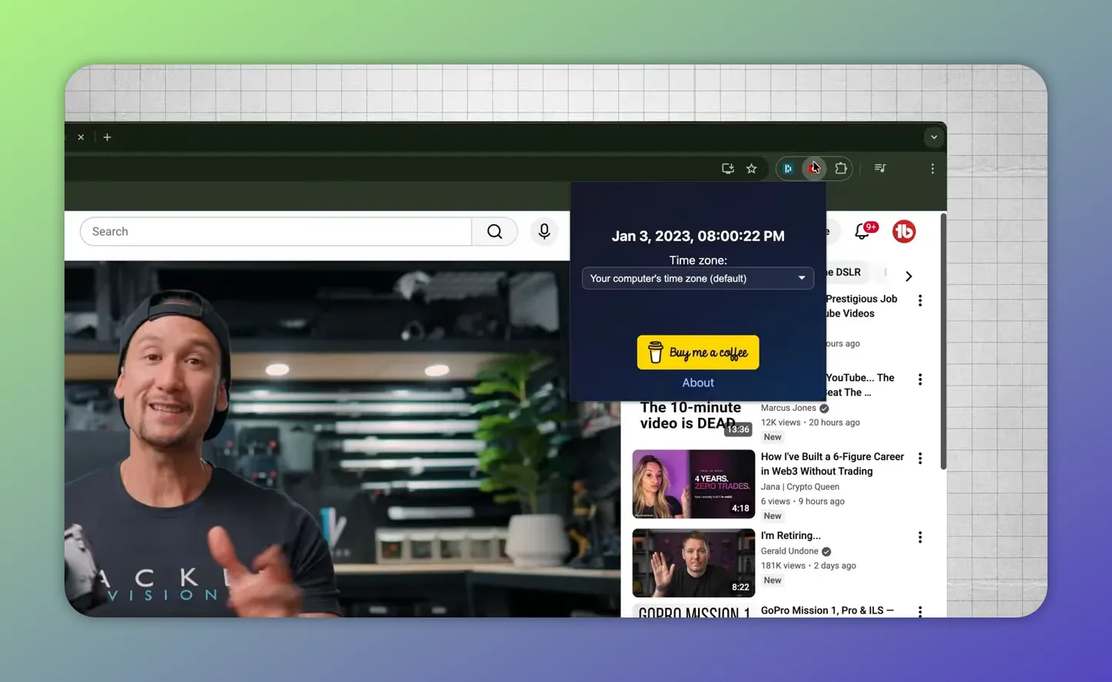Open a new browser tab

107,137
